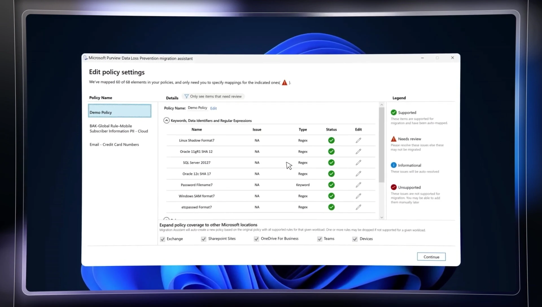
Task: Click the Continue button
Action: tap(431, 257)
